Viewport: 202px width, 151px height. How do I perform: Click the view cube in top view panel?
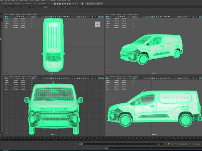tap(98, 24)
